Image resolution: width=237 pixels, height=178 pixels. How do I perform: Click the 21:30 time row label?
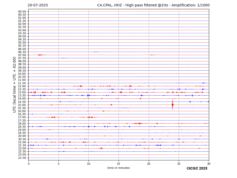click(22, 145)
